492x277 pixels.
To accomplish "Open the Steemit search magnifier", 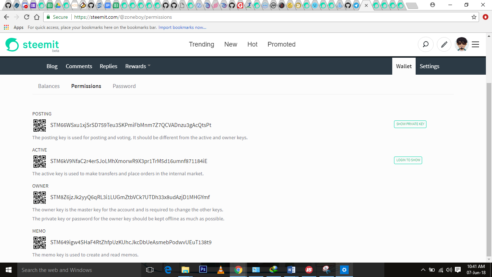I will pyautogui.click(x=425, y=44).
